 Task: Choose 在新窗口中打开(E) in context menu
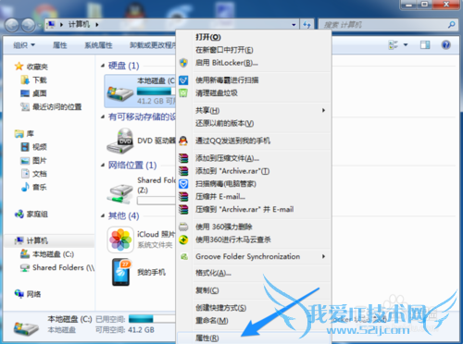(x=254, y=50)
